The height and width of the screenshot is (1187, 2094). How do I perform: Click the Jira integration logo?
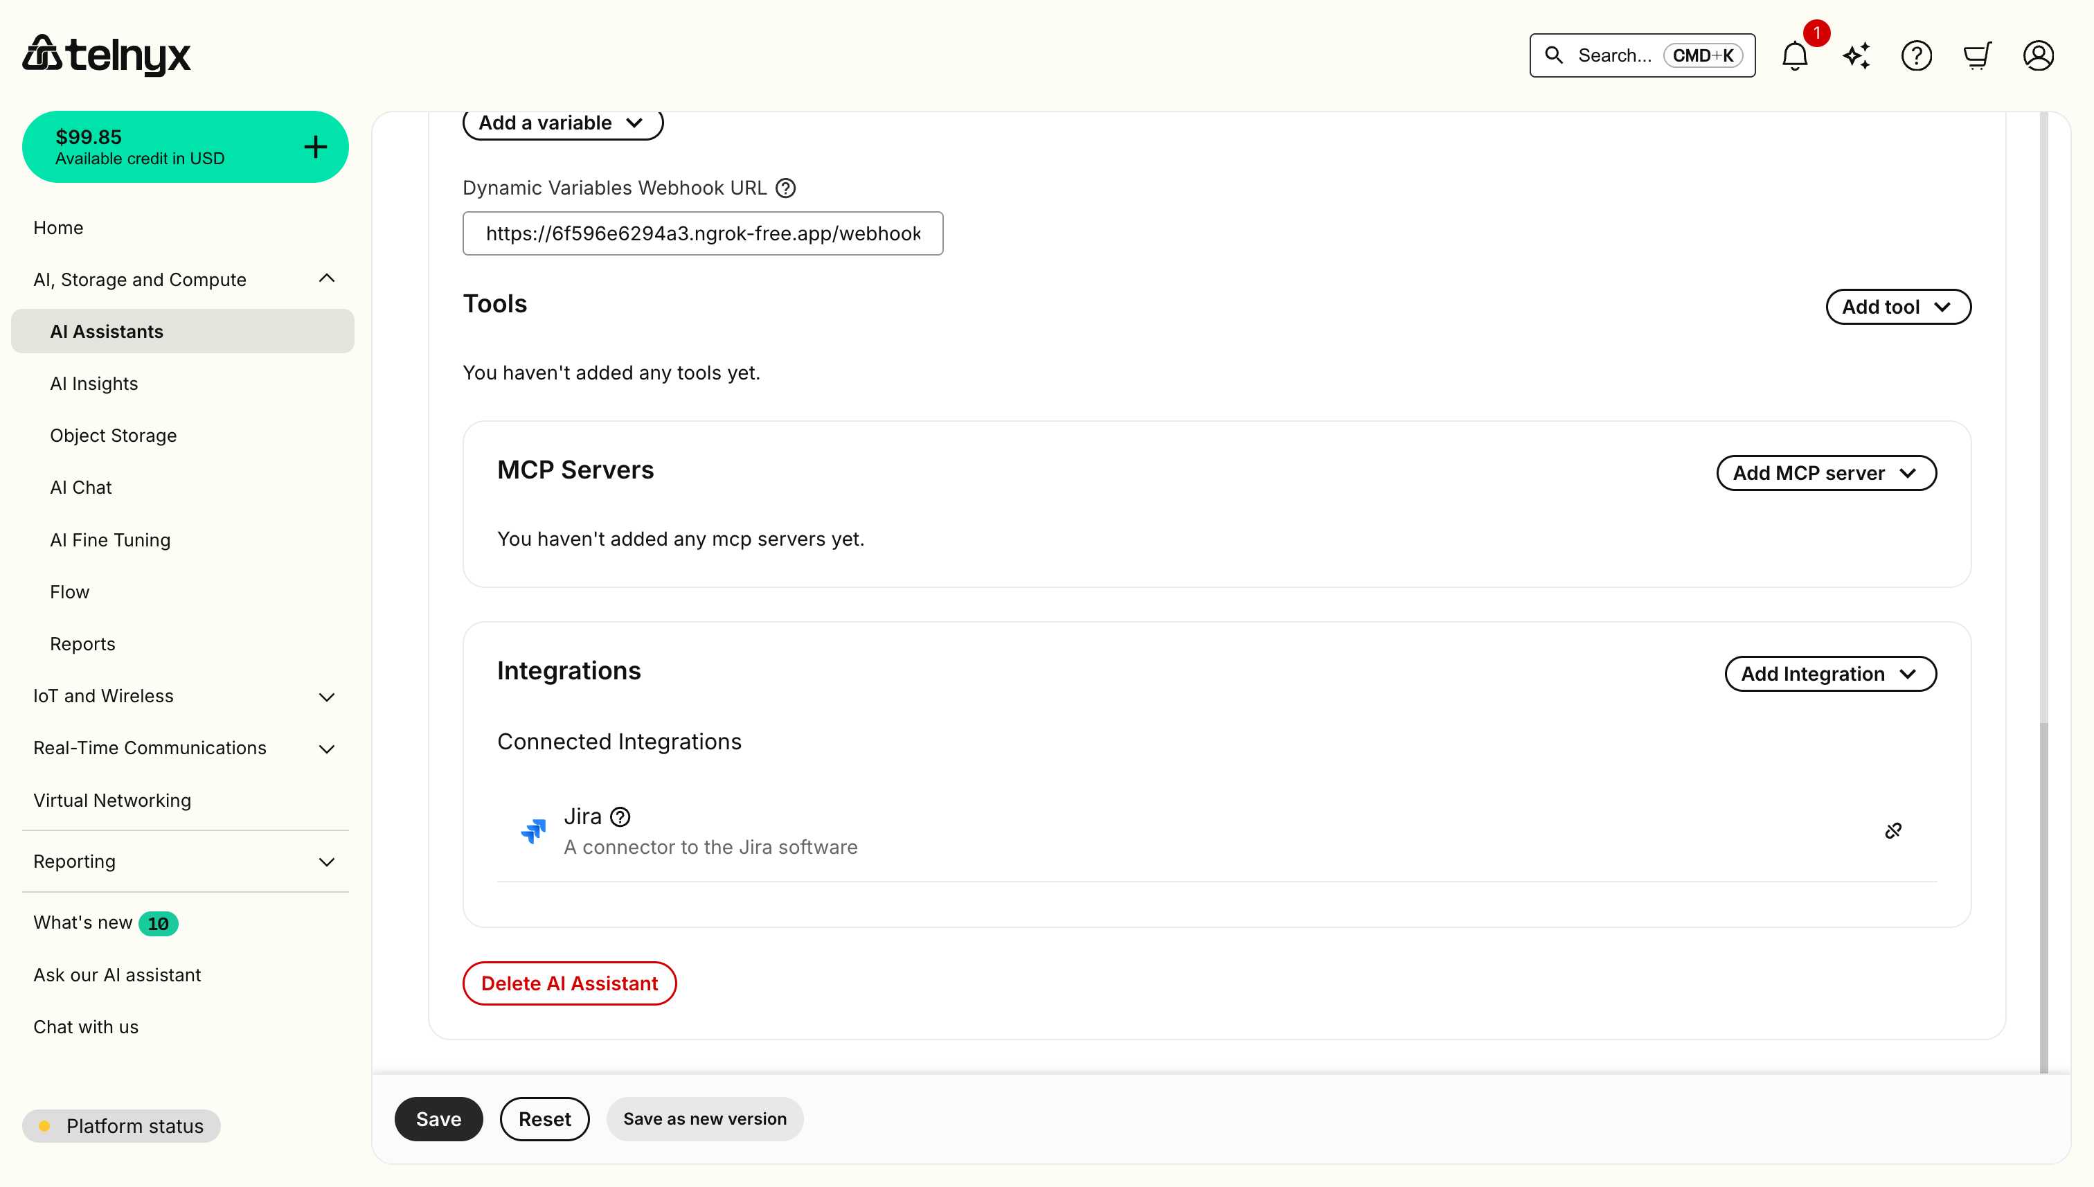pyautogui.click(x=534, y=830)
